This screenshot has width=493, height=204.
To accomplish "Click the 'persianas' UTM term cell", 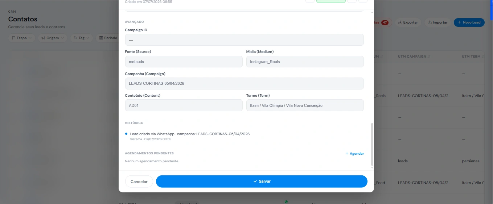I will click(471, 161).
